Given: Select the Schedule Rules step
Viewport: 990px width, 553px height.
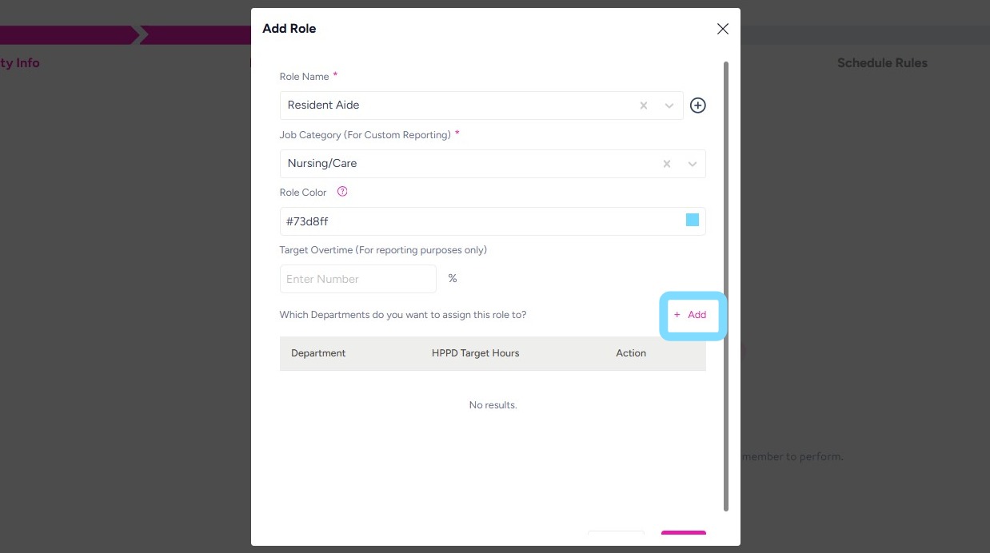Looking at the screenshot, I should (x=882, y=63).
